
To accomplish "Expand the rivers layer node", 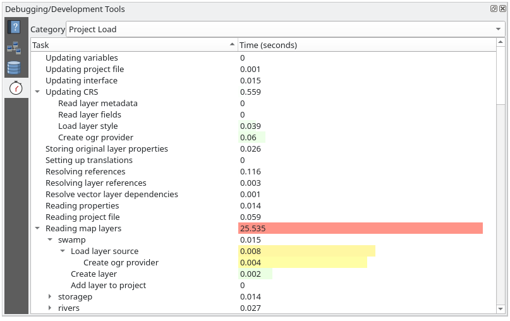I will click(x=51, y=308).
